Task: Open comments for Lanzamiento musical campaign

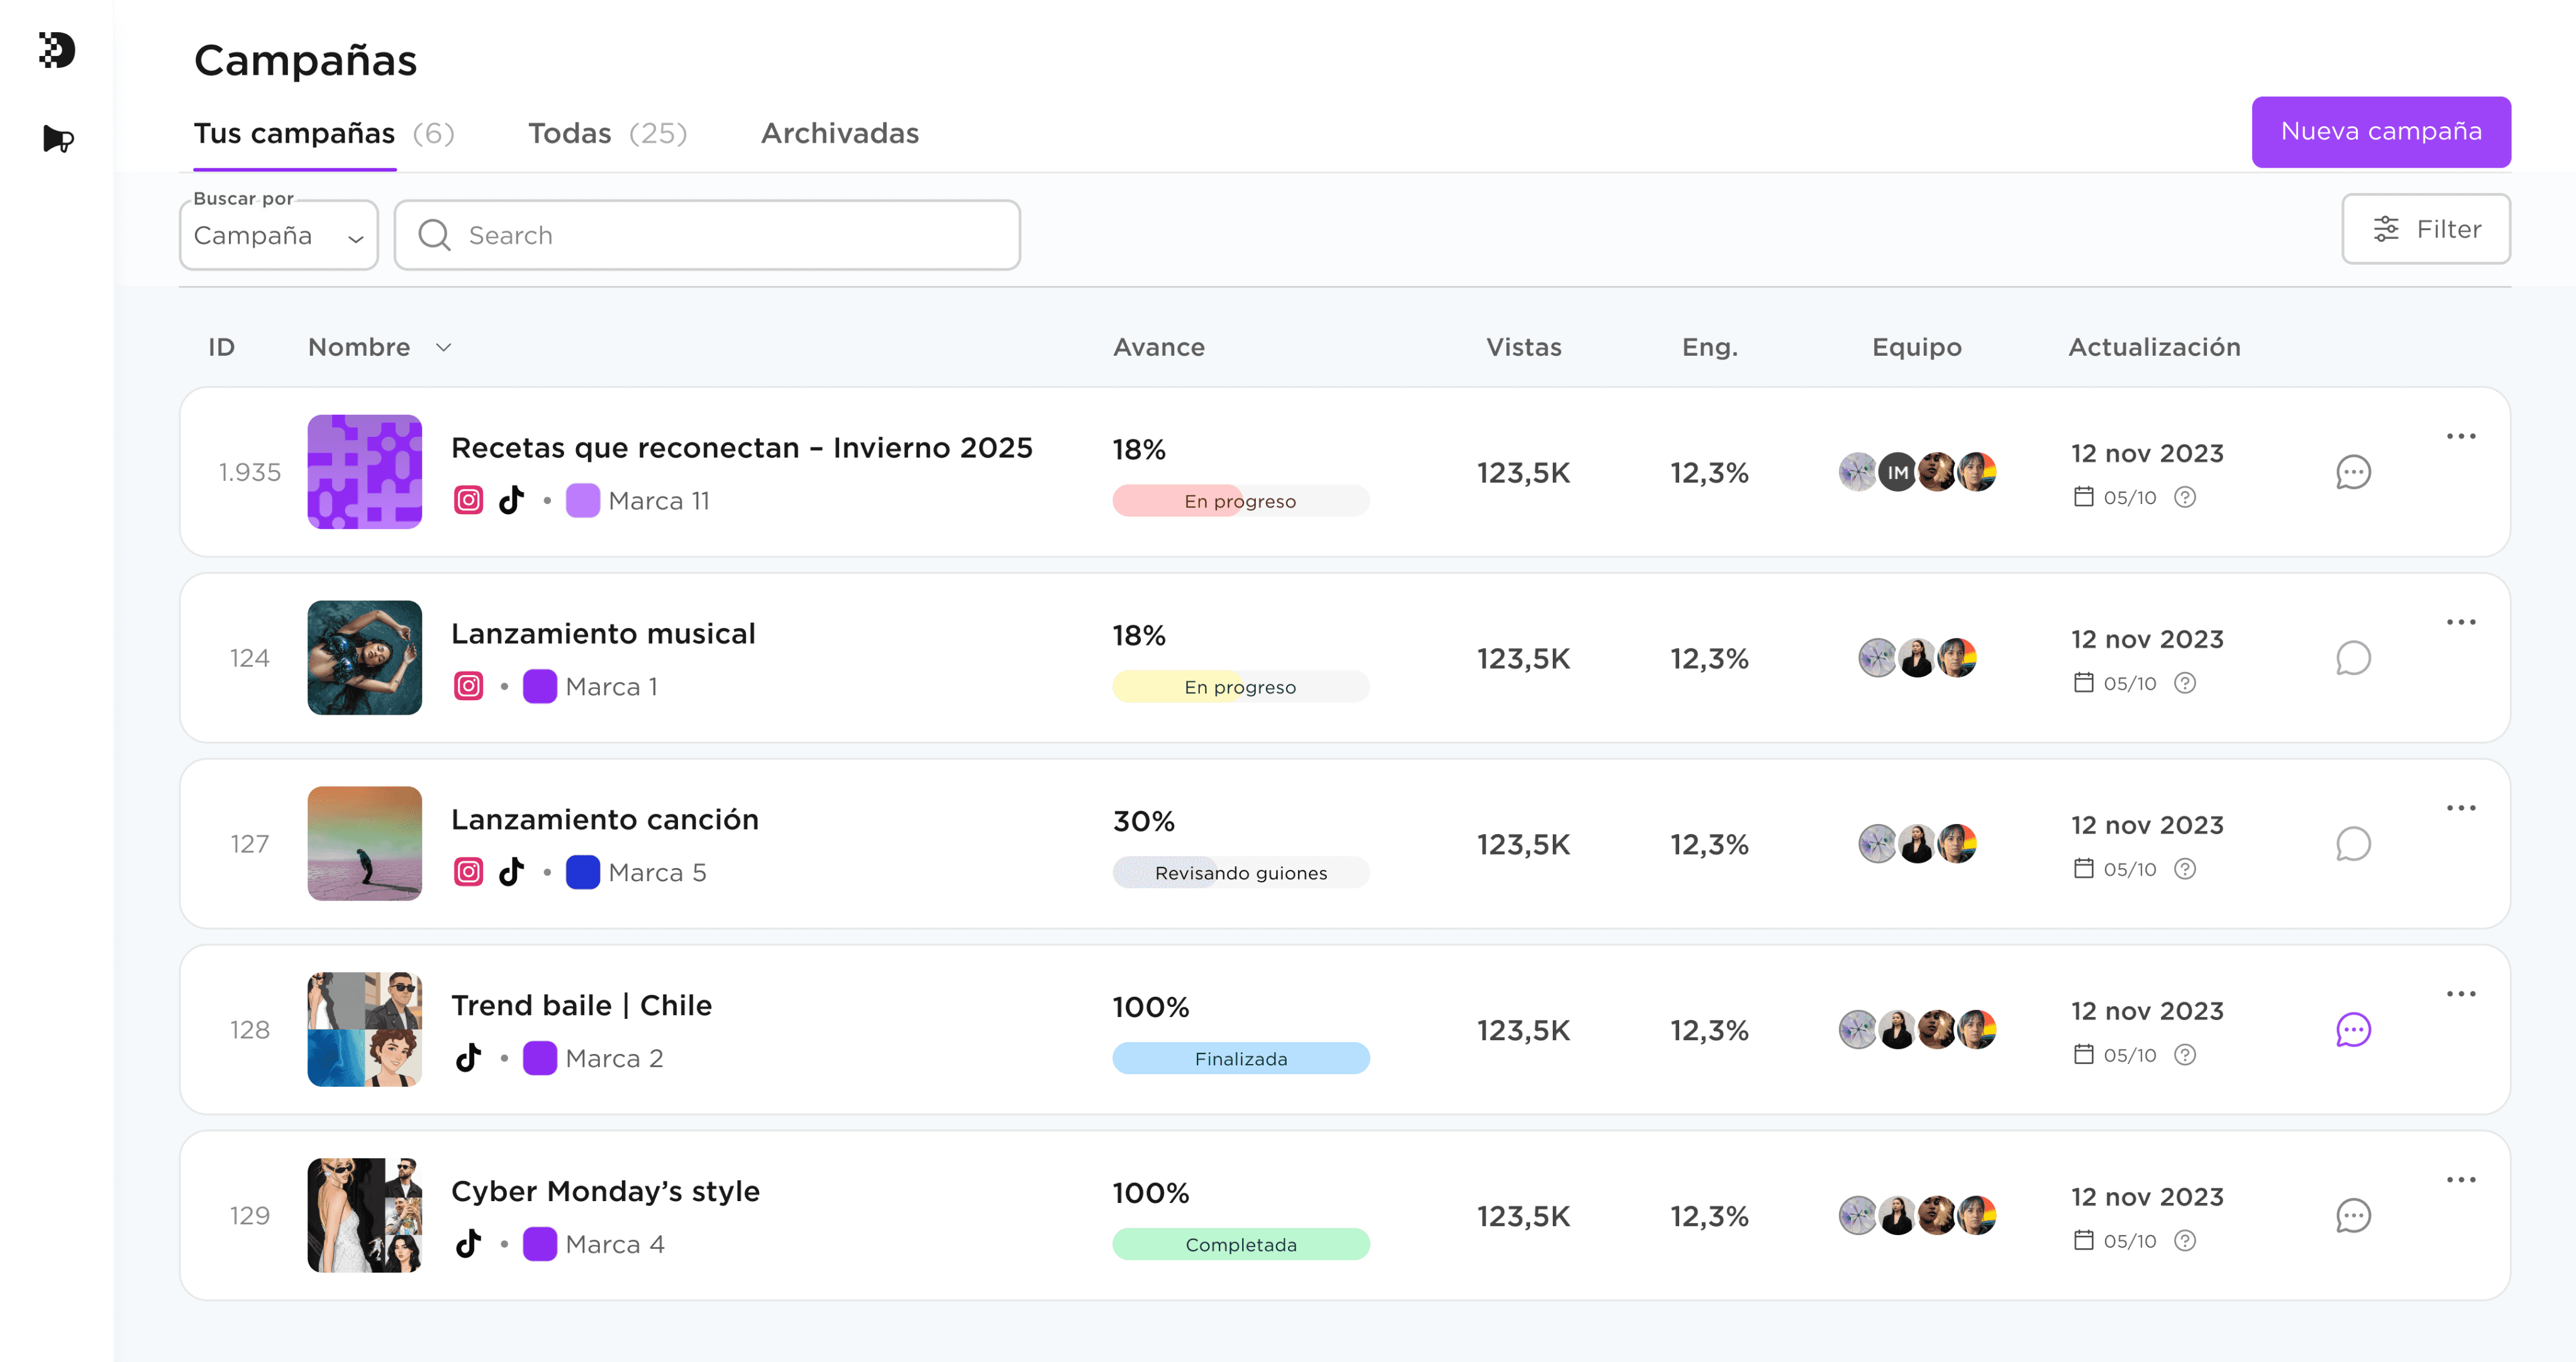Action: pos(2353,657)
